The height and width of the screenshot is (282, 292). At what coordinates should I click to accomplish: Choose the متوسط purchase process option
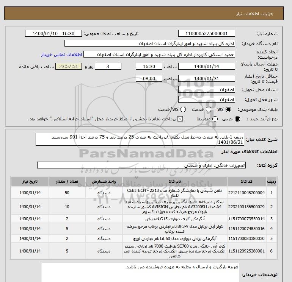click(215, 119)
